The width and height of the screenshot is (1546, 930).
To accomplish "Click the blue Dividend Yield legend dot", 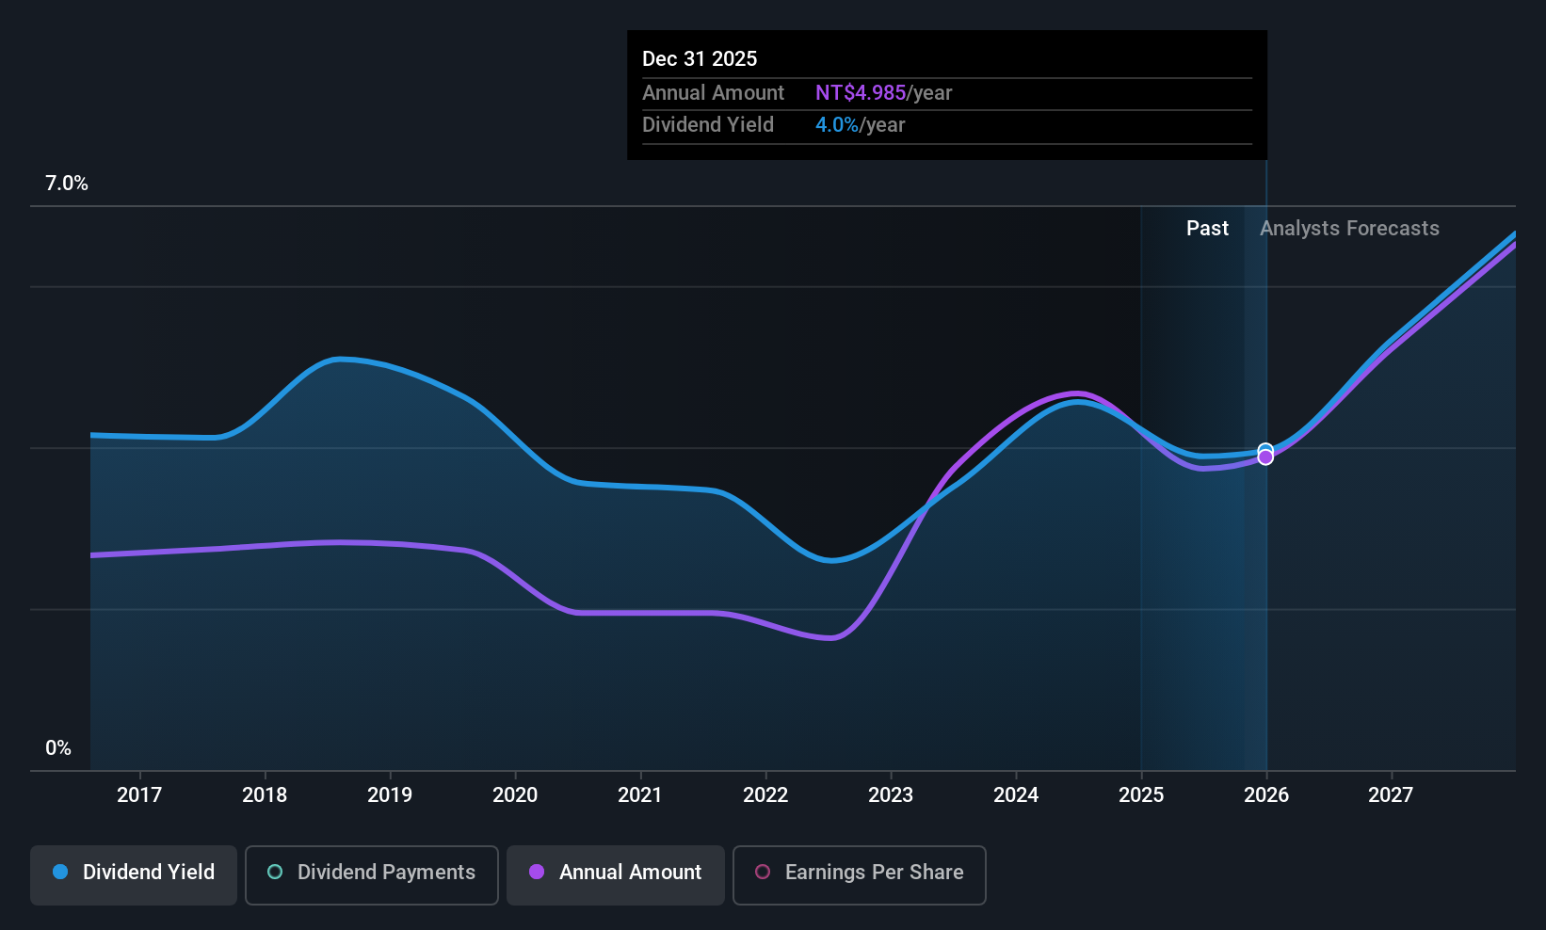I will click(60, 873).
